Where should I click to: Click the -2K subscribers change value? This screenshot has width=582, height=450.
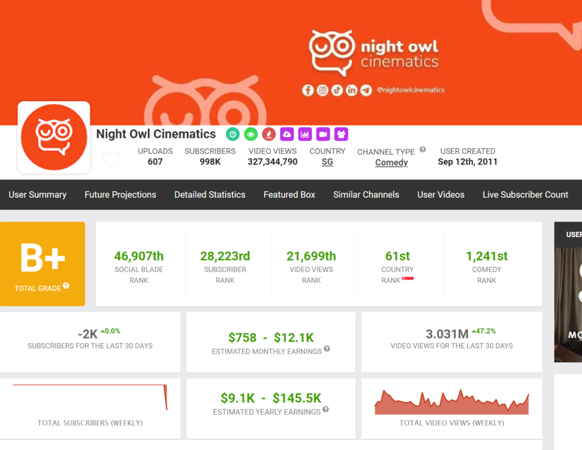(x=88, y=334)
